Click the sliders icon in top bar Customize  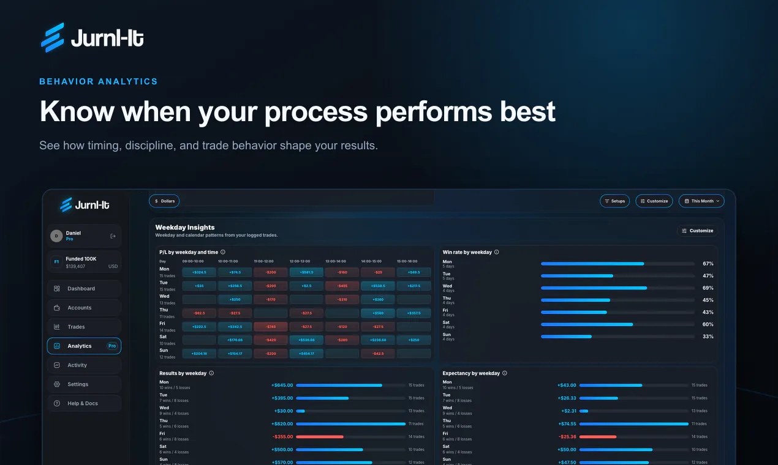pos(643,201)
